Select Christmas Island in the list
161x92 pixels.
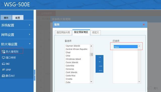[x=73, y=59]
